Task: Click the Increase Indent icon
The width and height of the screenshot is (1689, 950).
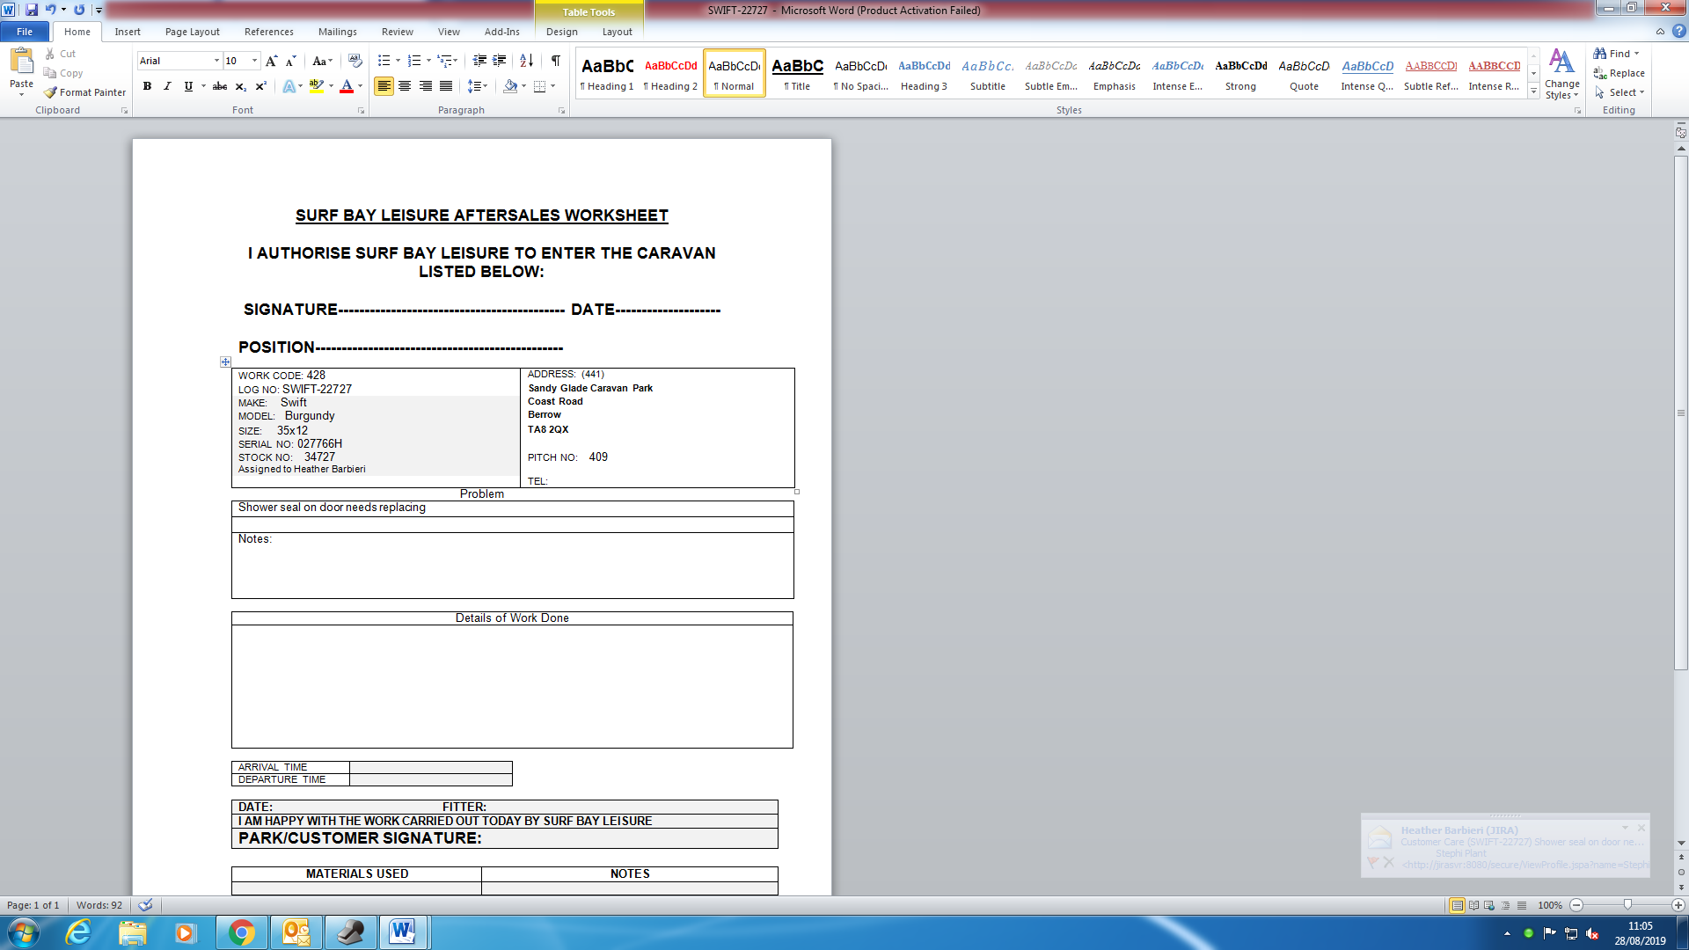Action: (499, 61)
